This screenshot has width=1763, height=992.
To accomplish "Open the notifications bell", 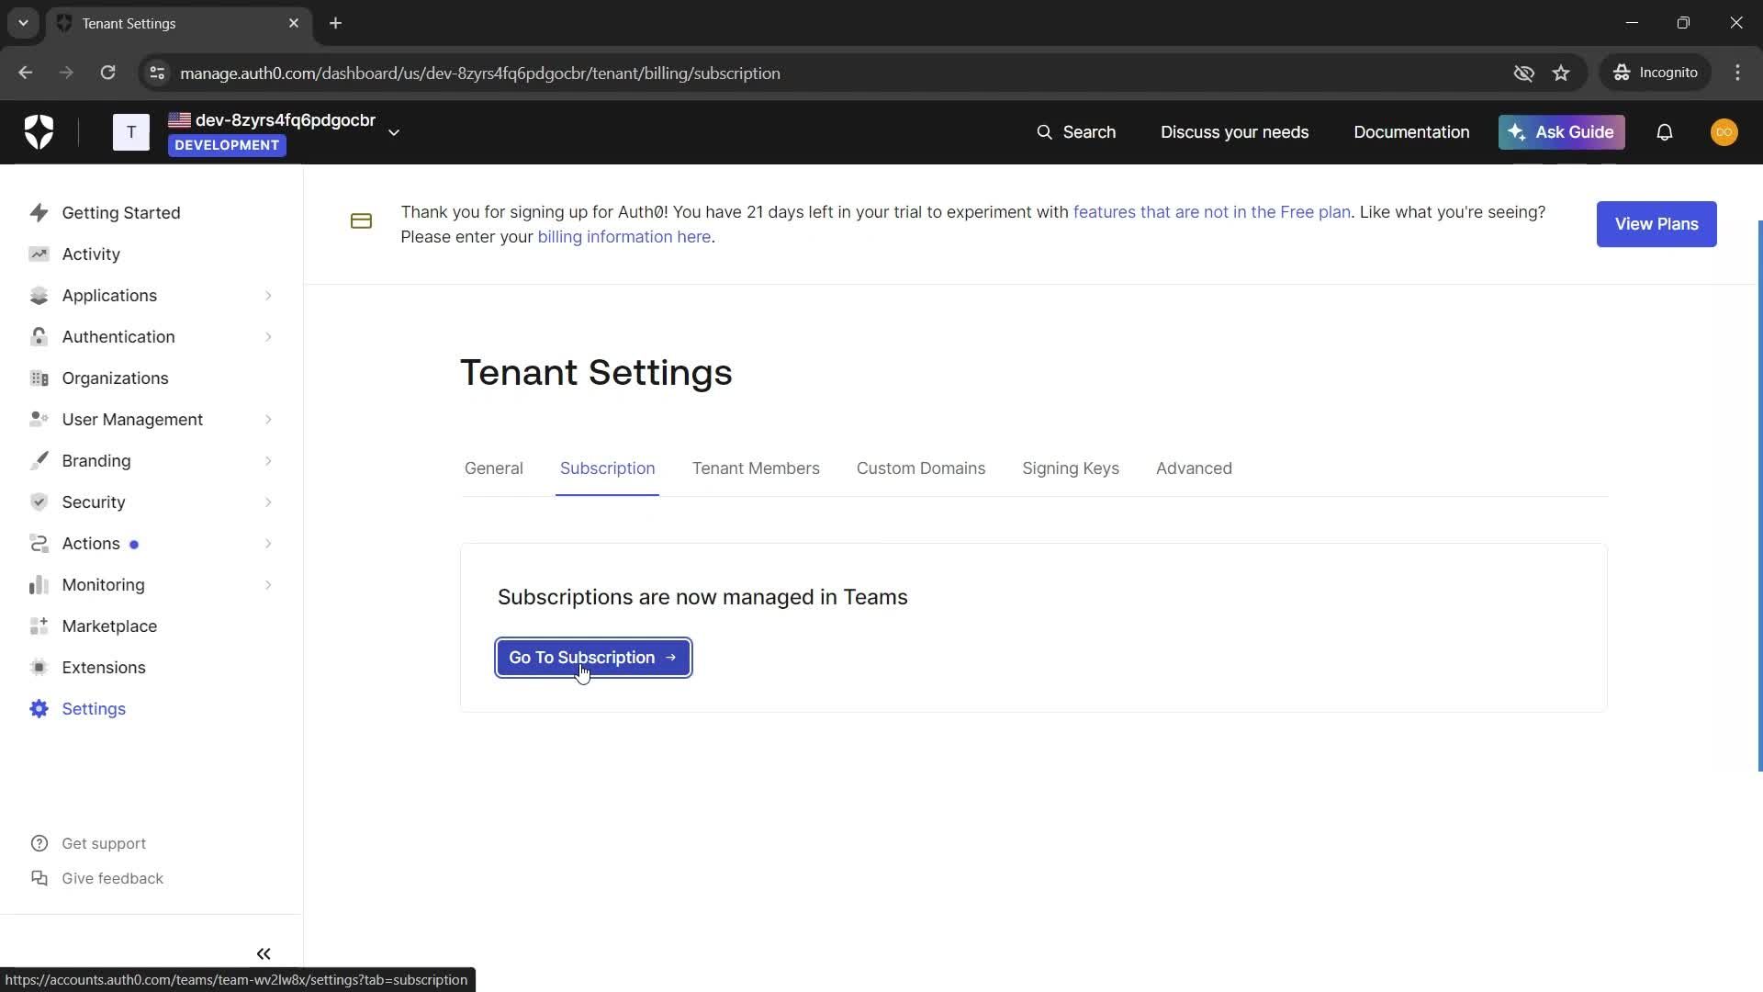I will coord(1665,132).
